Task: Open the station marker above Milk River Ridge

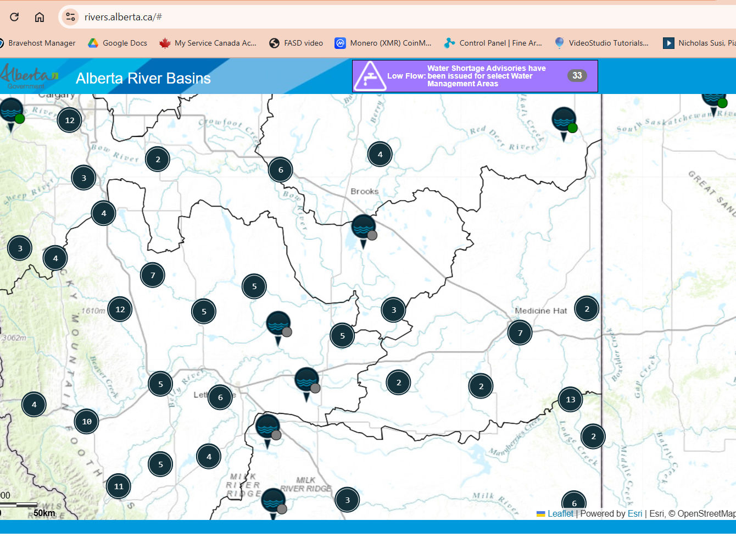Action: click(x=273, y=500)
